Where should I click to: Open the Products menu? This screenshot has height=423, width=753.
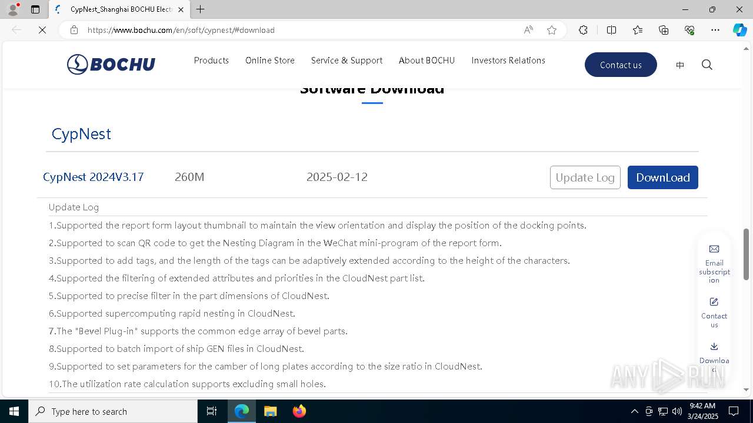coord(211,61)
